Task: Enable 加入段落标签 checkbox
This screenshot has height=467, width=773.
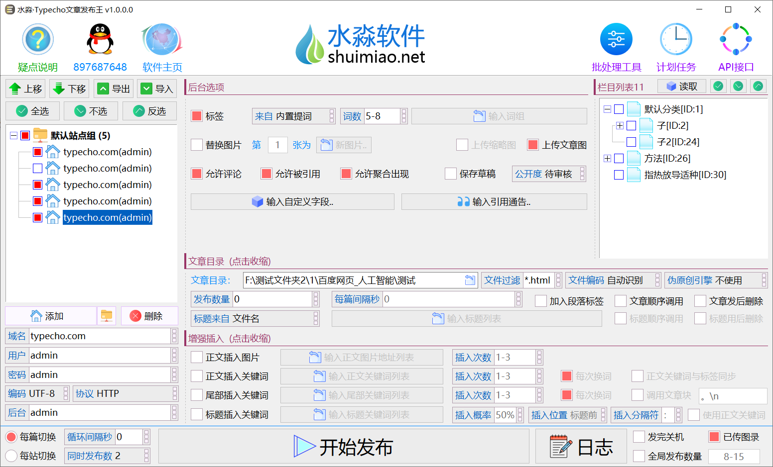Action: point(541,301)
